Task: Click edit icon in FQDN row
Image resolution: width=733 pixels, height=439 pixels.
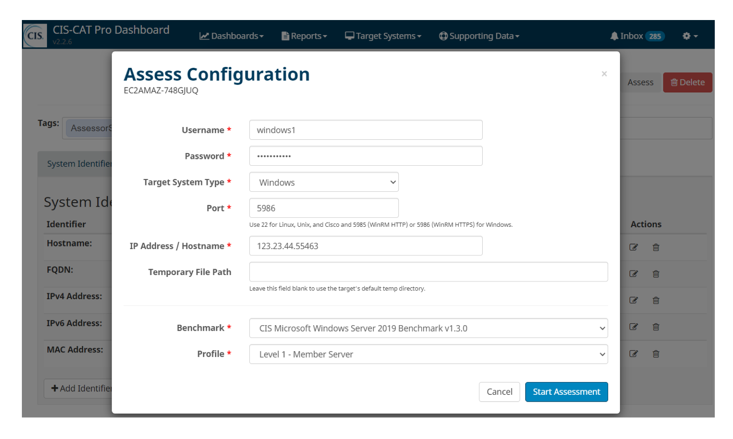Action: tap(633, 274)
